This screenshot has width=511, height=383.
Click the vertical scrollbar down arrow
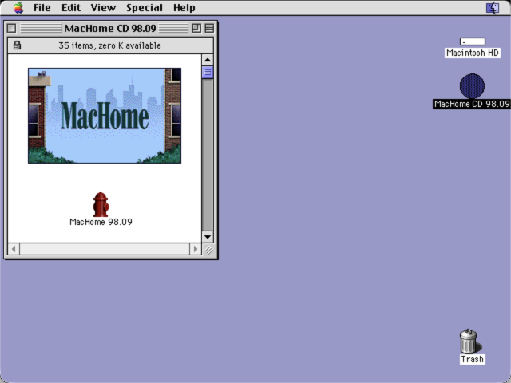(208, 237)
